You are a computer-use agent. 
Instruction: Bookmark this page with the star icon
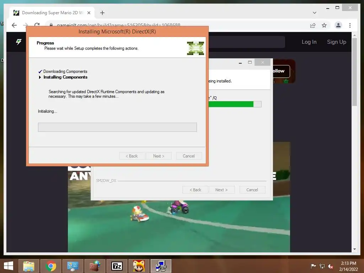click(324, 25)
